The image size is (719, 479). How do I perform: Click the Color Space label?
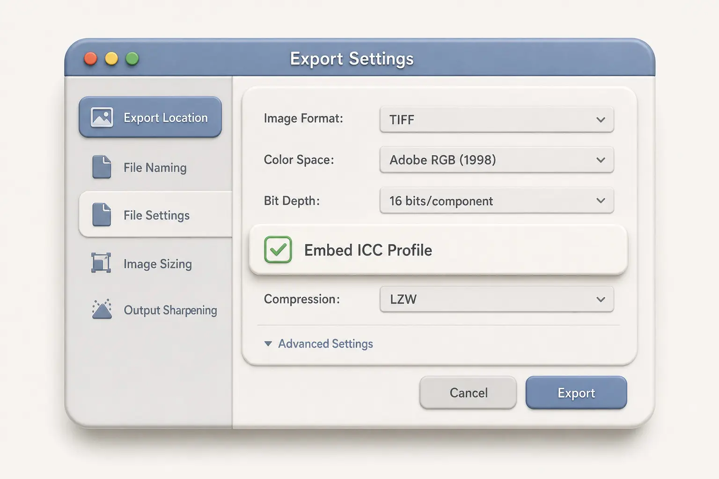point(299,160)
